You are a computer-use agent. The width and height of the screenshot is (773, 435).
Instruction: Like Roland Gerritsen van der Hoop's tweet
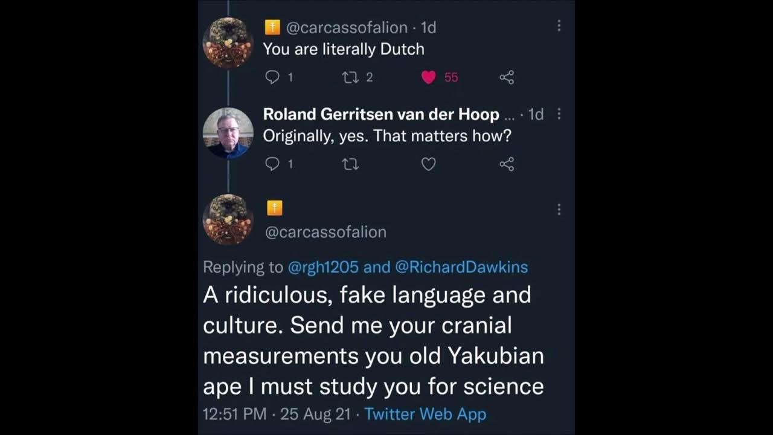click(x=429, y=164)
